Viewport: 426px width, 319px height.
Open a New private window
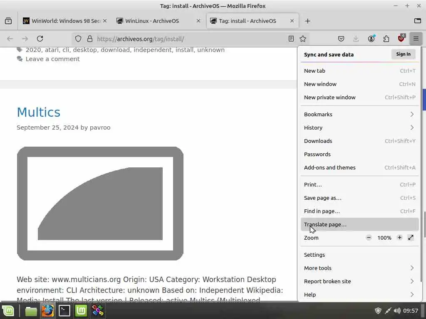click(359, 97)
